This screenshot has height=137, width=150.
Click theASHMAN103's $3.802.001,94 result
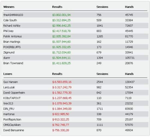[x=61, y=15]
